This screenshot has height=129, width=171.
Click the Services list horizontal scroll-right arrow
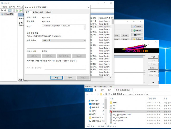(110, 77)
